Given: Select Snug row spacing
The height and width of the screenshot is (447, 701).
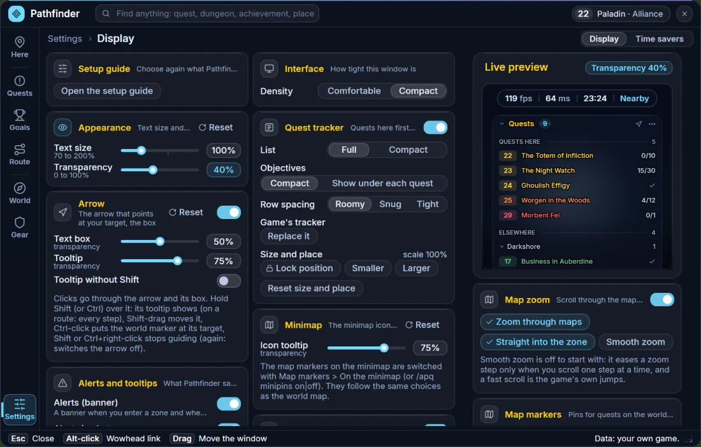Looking at the screenshot, I should click(390, 204).
